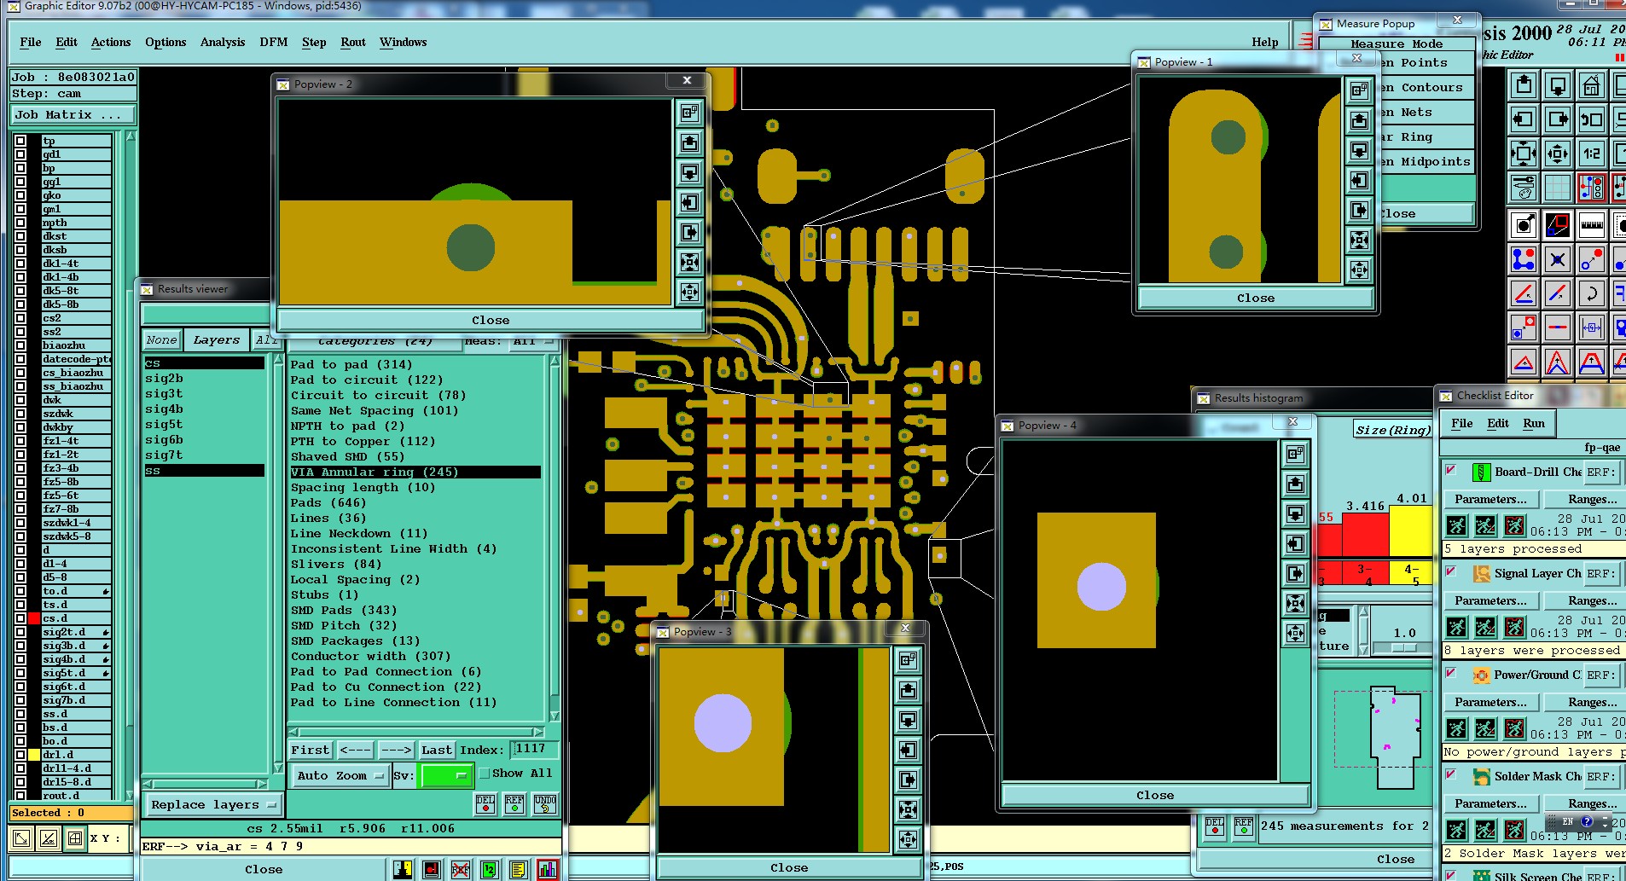Screen dimensions: 1626x881
Task: Enable the Show All checkbox
Action: [484, 774]
